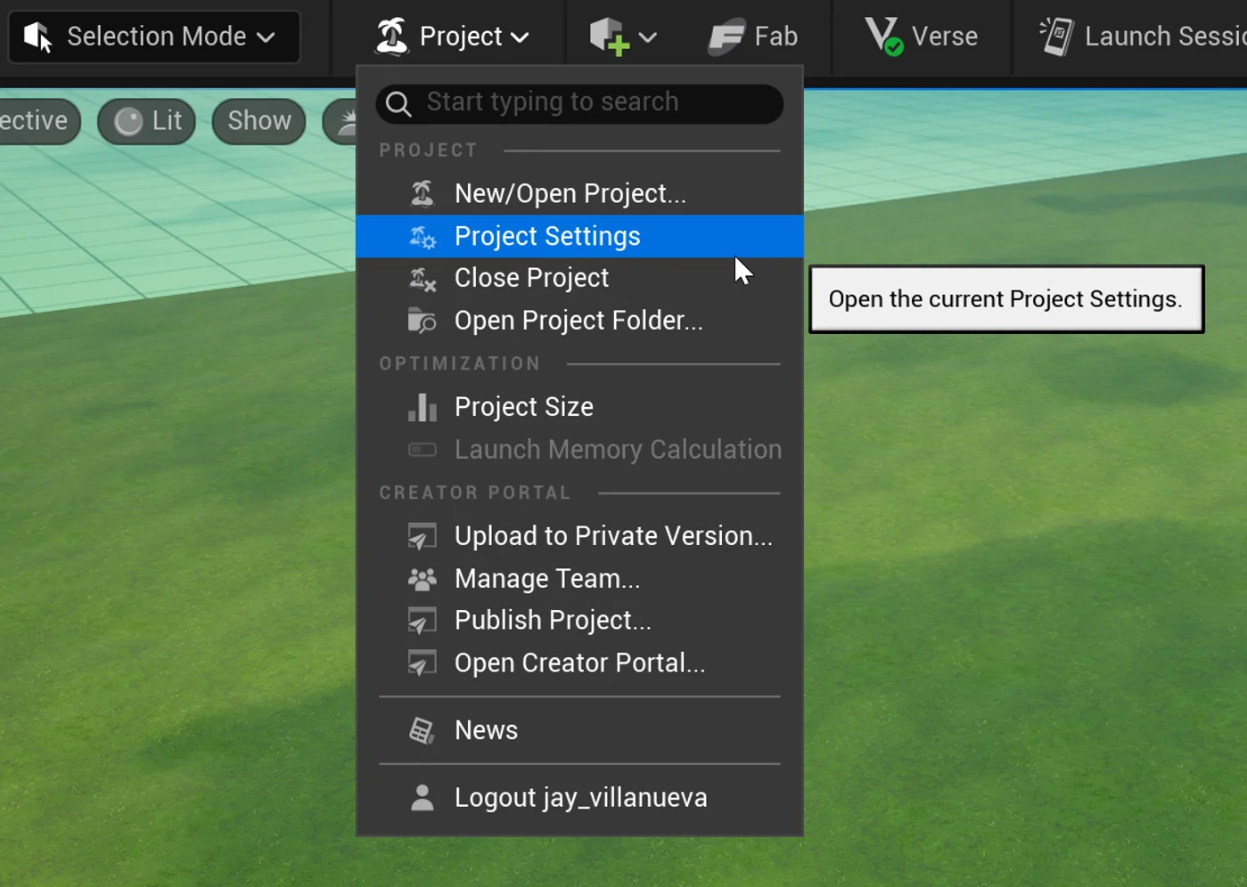Image resolution: width=1247 pixels, height=887 pixels.
Task: Click the Open Project Folder icon
Action: point(423,321)
